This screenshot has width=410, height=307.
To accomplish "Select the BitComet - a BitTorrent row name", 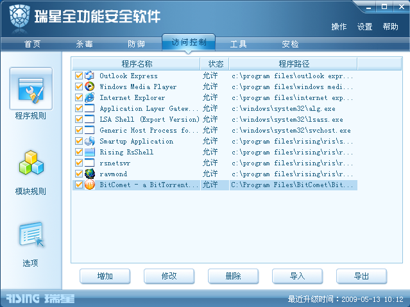I will 149,185.
